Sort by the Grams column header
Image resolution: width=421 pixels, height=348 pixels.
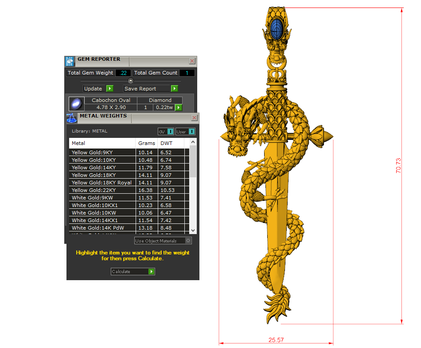(146, 143)
